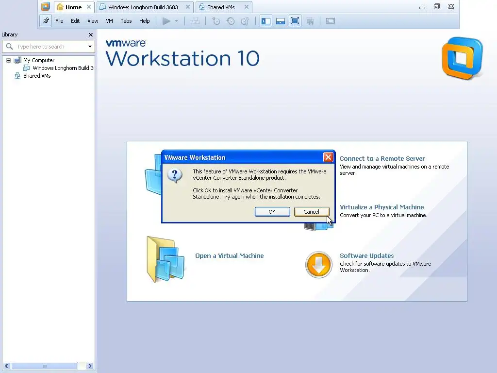Image resolution: width=497 pixels, height=373 pixels.
Task: Open the VM menu
Action: (109, 21)
